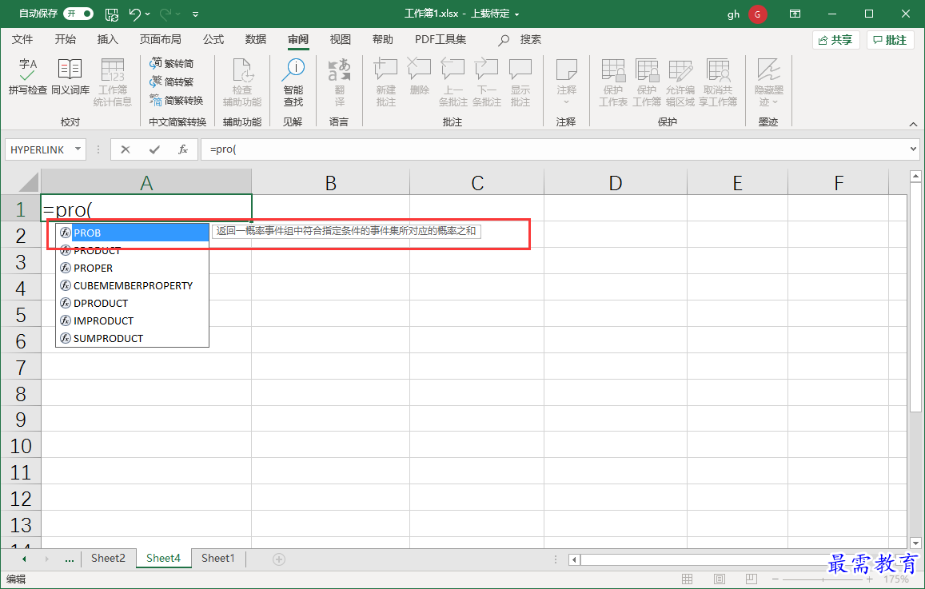Open the PDF Toolset tab
925x589 pixels.
[441, 39]
